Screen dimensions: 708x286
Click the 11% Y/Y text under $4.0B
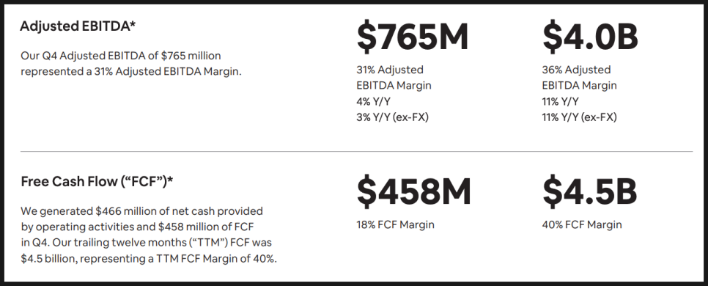pyautogui.click(x=561, y=101)
